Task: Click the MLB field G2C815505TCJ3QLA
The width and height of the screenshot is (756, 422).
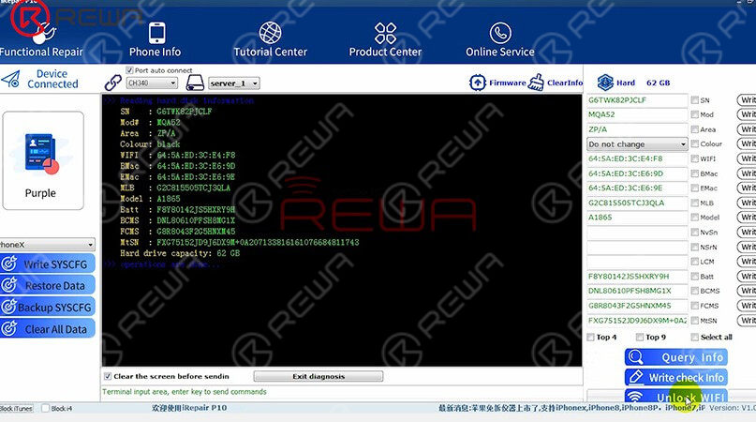Action: pos(637,203)
